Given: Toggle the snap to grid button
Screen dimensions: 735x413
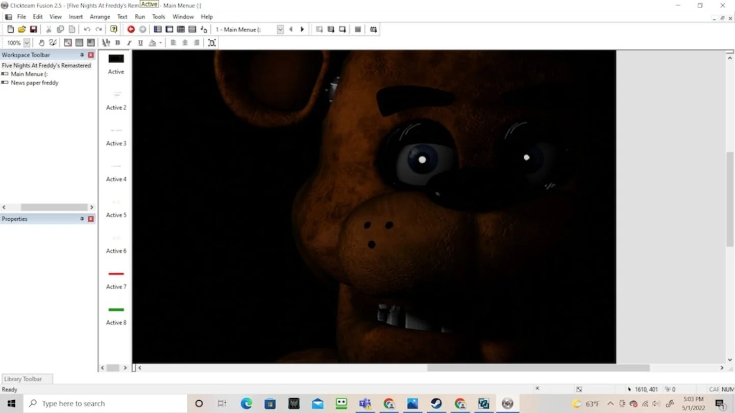Looking at the screenshot, I should [90, 43].
